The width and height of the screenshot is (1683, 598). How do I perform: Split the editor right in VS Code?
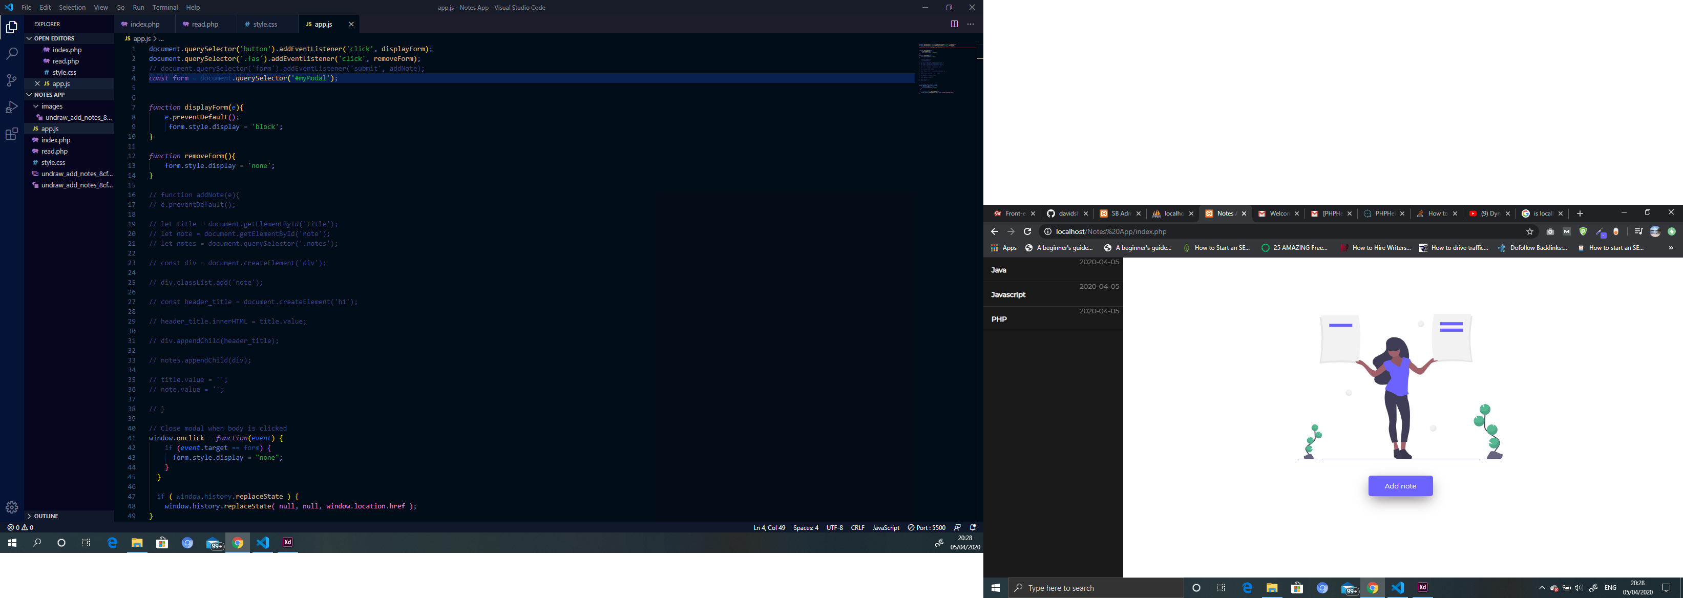click(954, 24)
